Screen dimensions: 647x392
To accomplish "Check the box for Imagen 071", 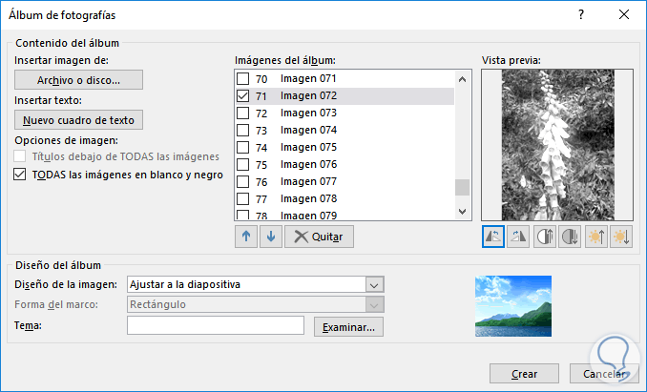I will (243, 79).
